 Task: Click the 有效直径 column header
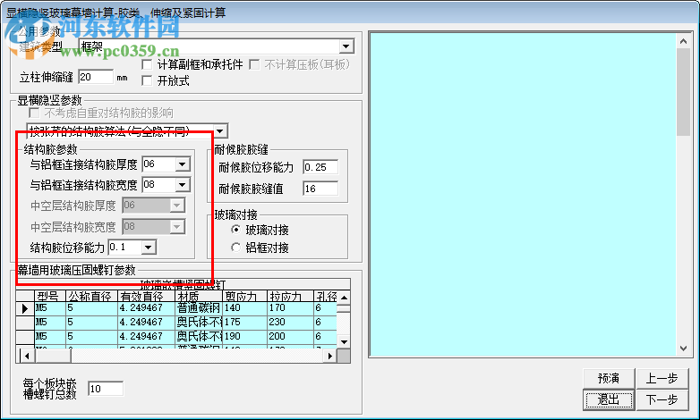(147, 296)
